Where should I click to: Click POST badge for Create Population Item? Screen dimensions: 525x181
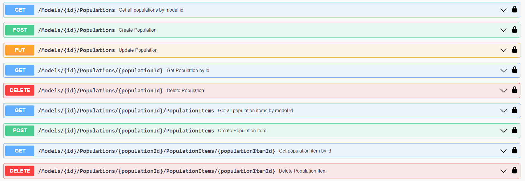(20, 130)
